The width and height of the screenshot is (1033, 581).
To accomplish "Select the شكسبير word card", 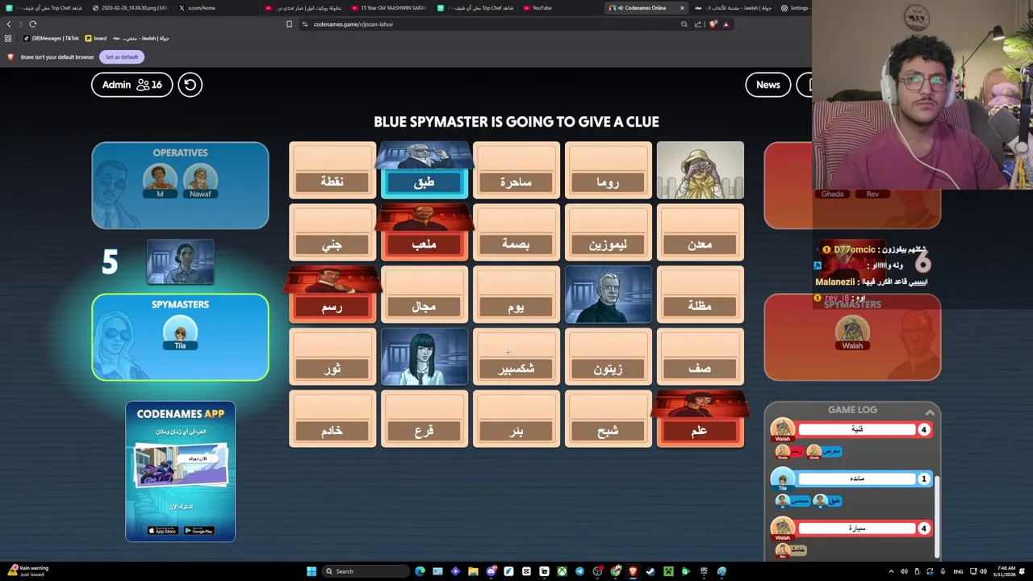I will click(516, 357).
